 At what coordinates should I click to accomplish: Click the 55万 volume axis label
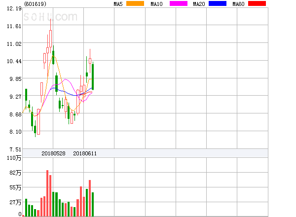[x=15, y=187]
